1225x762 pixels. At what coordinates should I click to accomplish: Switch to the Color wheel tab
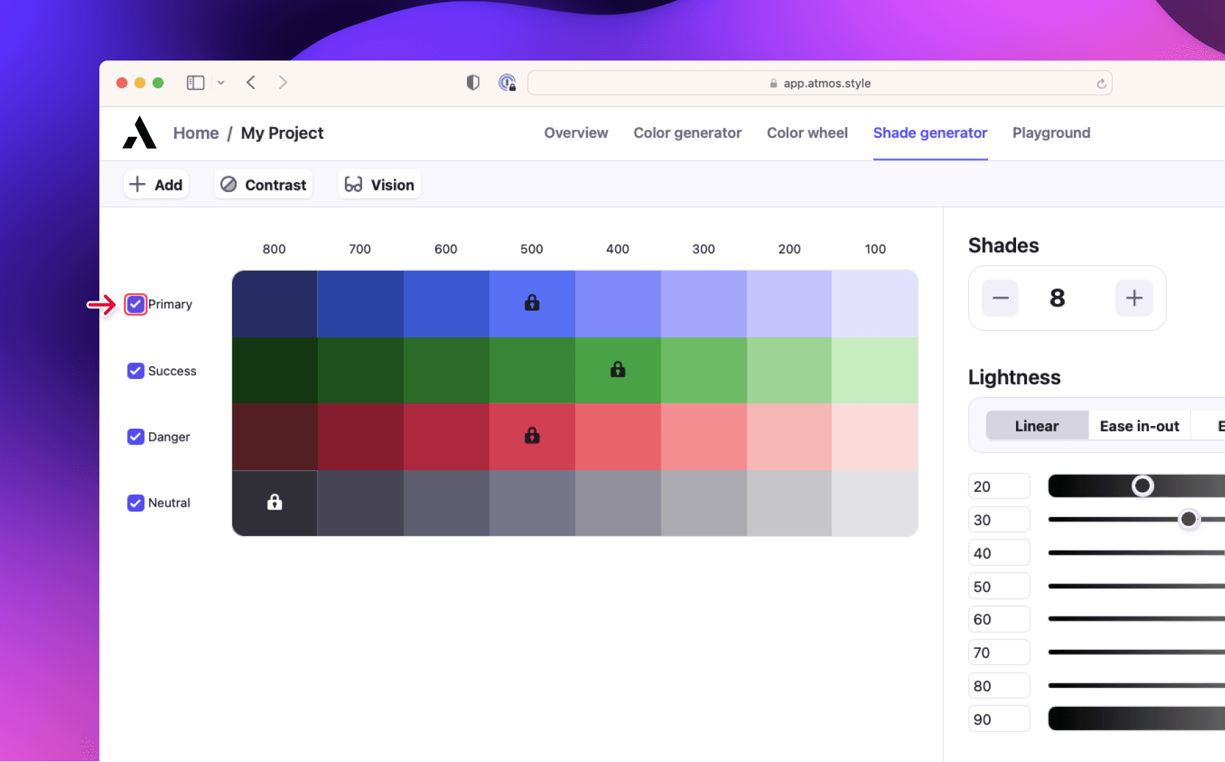(807, 133)
